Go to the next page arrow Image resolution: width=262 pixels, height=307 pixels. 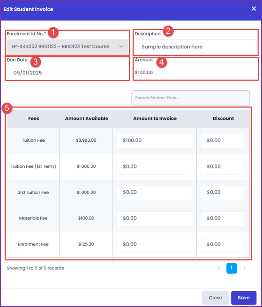(244, 268)
